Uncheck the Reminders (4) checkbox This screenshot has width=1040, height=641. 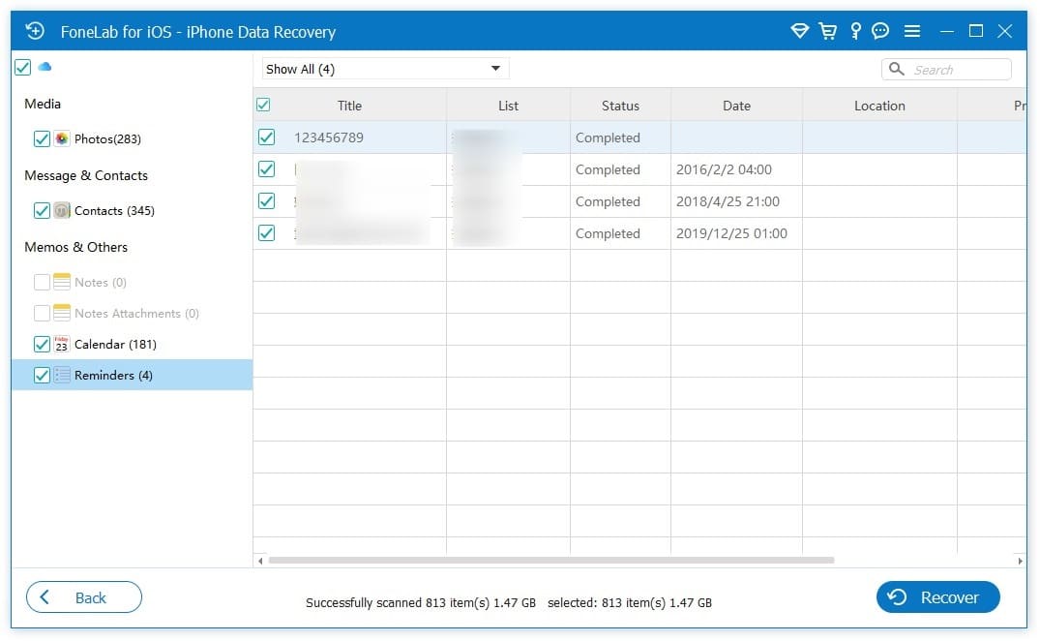click(42, 375)
